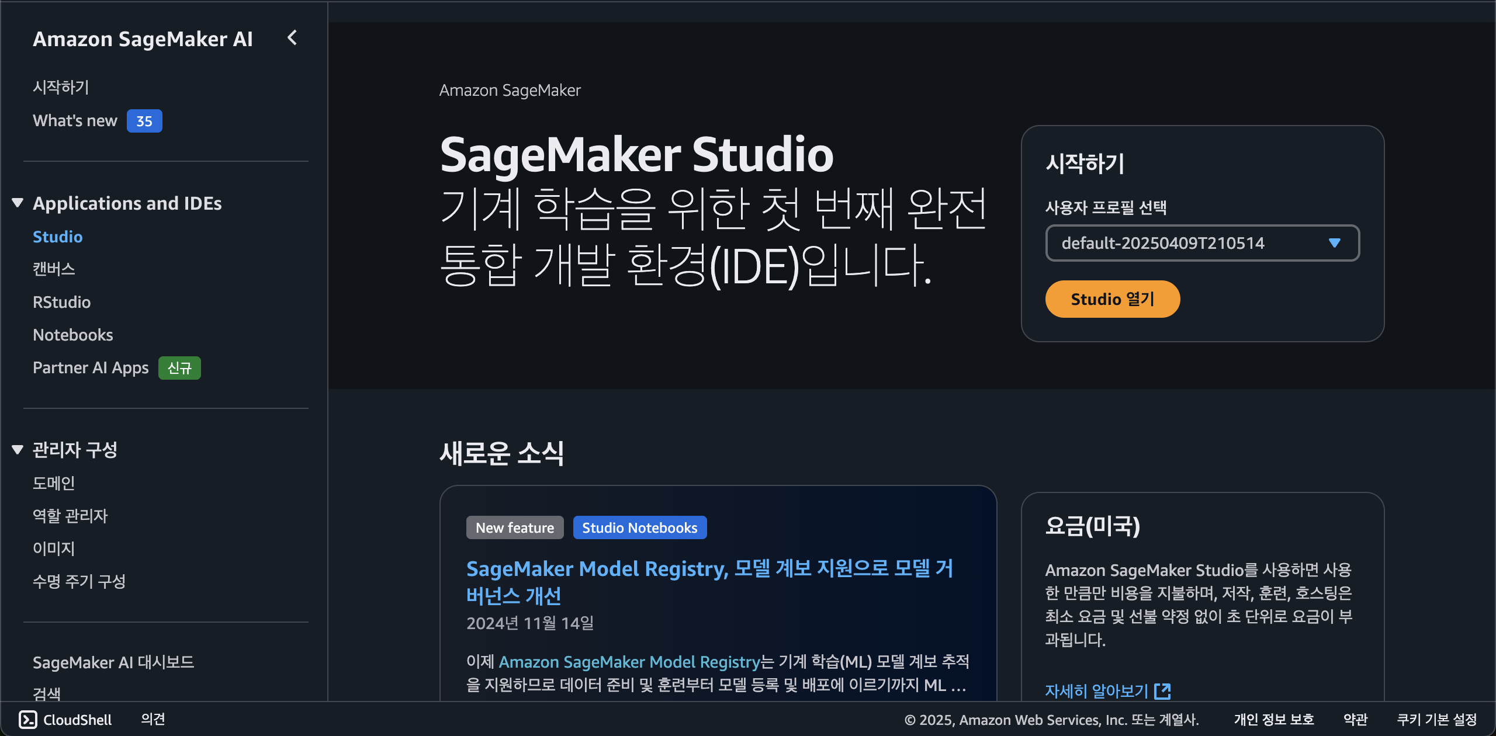Open SageMaker AI 대시보드
The image size is (1496, 736).
pyautogui.click(x=114, y=662)
